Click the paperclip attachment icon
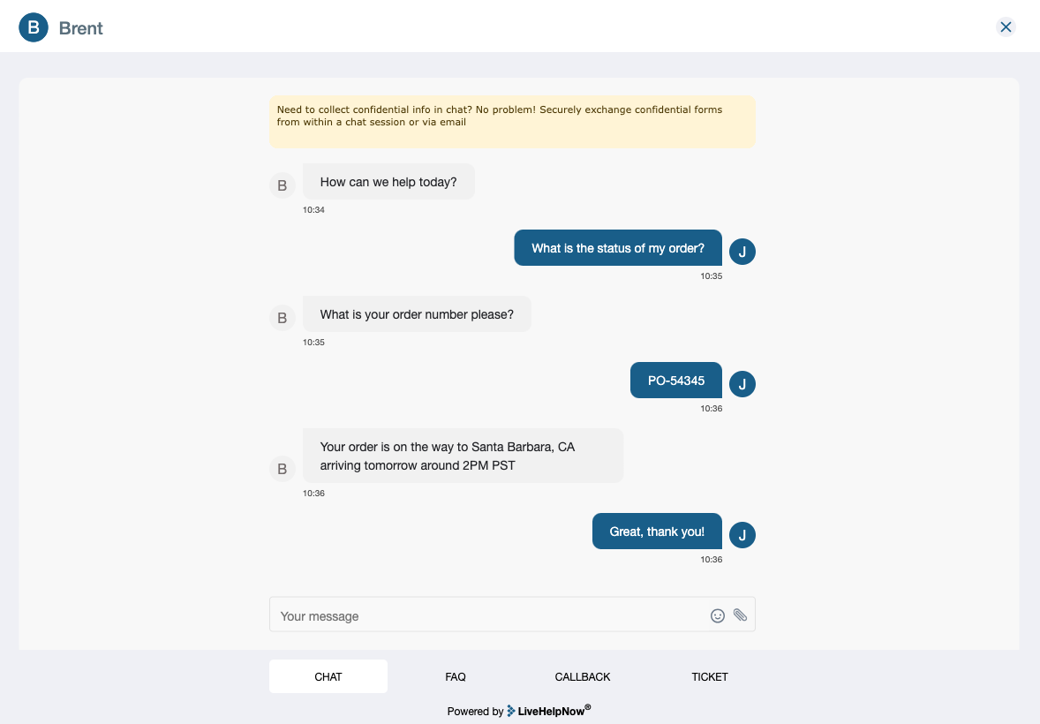This screenshot has height=724, width=1040. click(740, 615)
